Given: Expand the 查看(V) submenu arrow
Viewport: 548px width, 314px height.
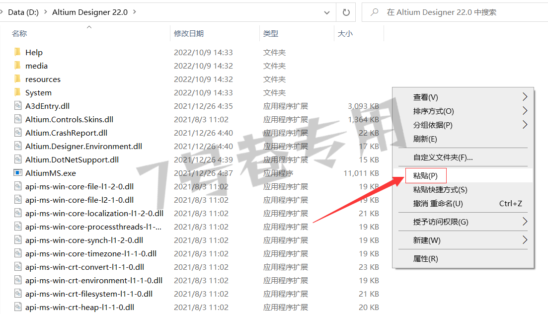Looking at the screenshot, I should point(525,97).
